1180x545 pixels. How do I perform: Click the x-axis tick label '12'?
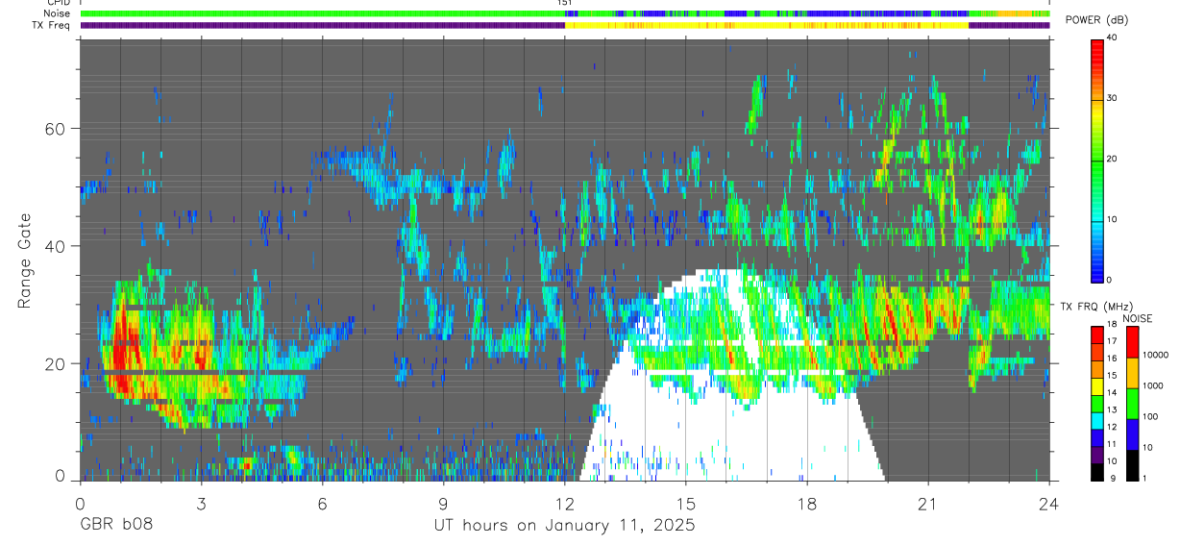pyautogui.click(x=564, y=504)
